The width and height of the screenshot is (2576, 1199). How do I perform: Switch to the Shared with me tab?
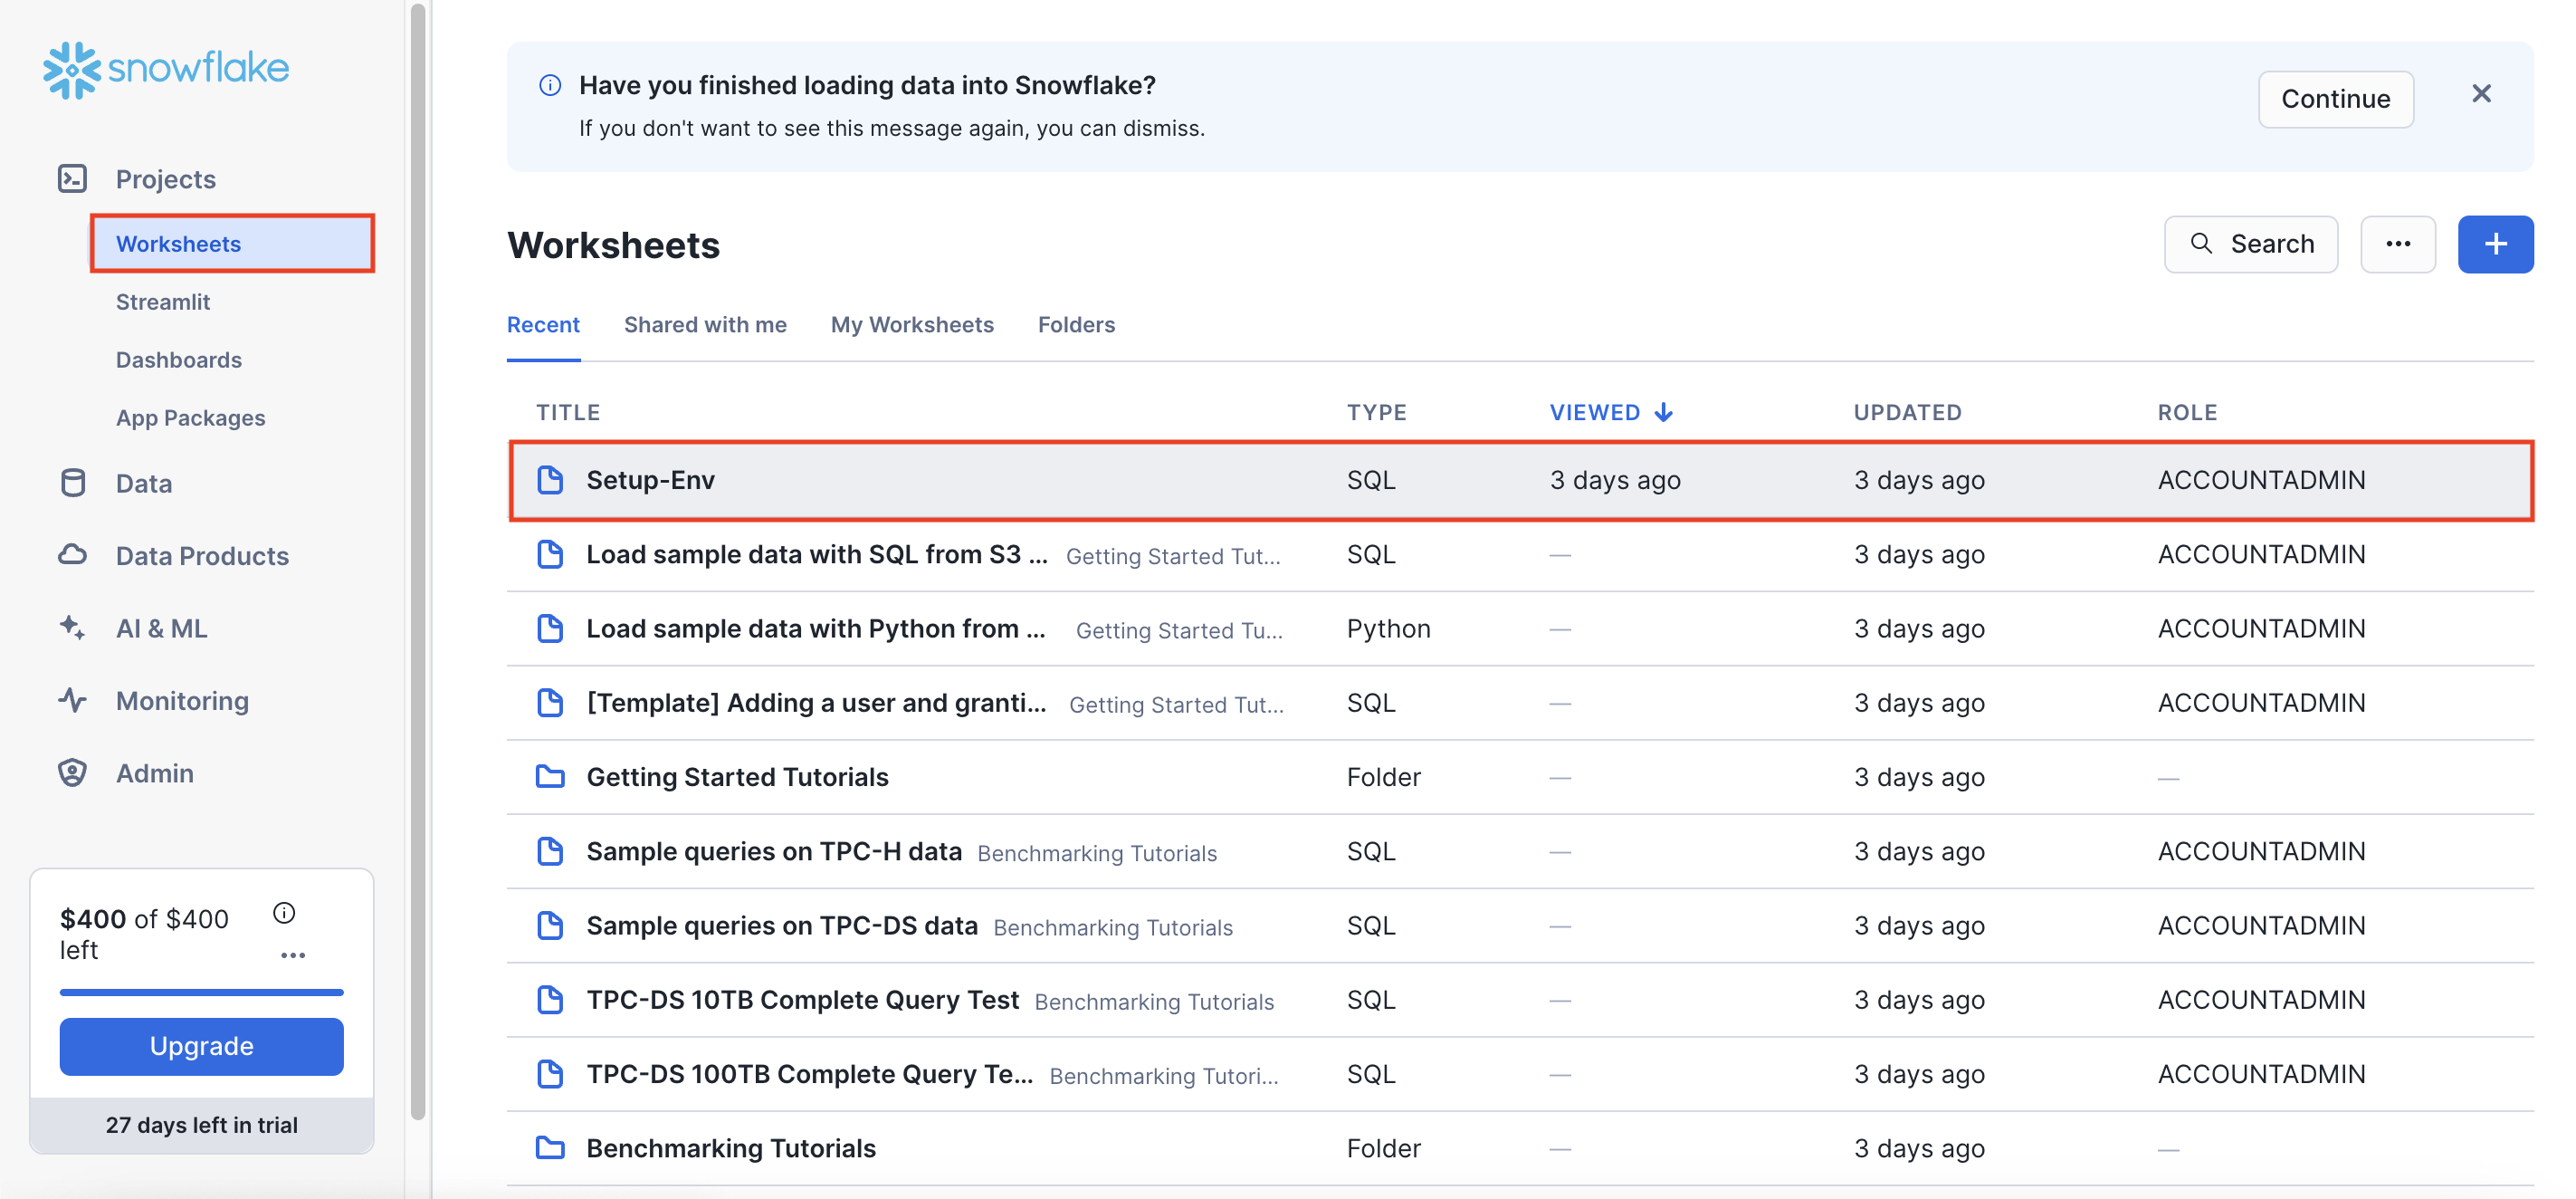(x=705, y=324)
